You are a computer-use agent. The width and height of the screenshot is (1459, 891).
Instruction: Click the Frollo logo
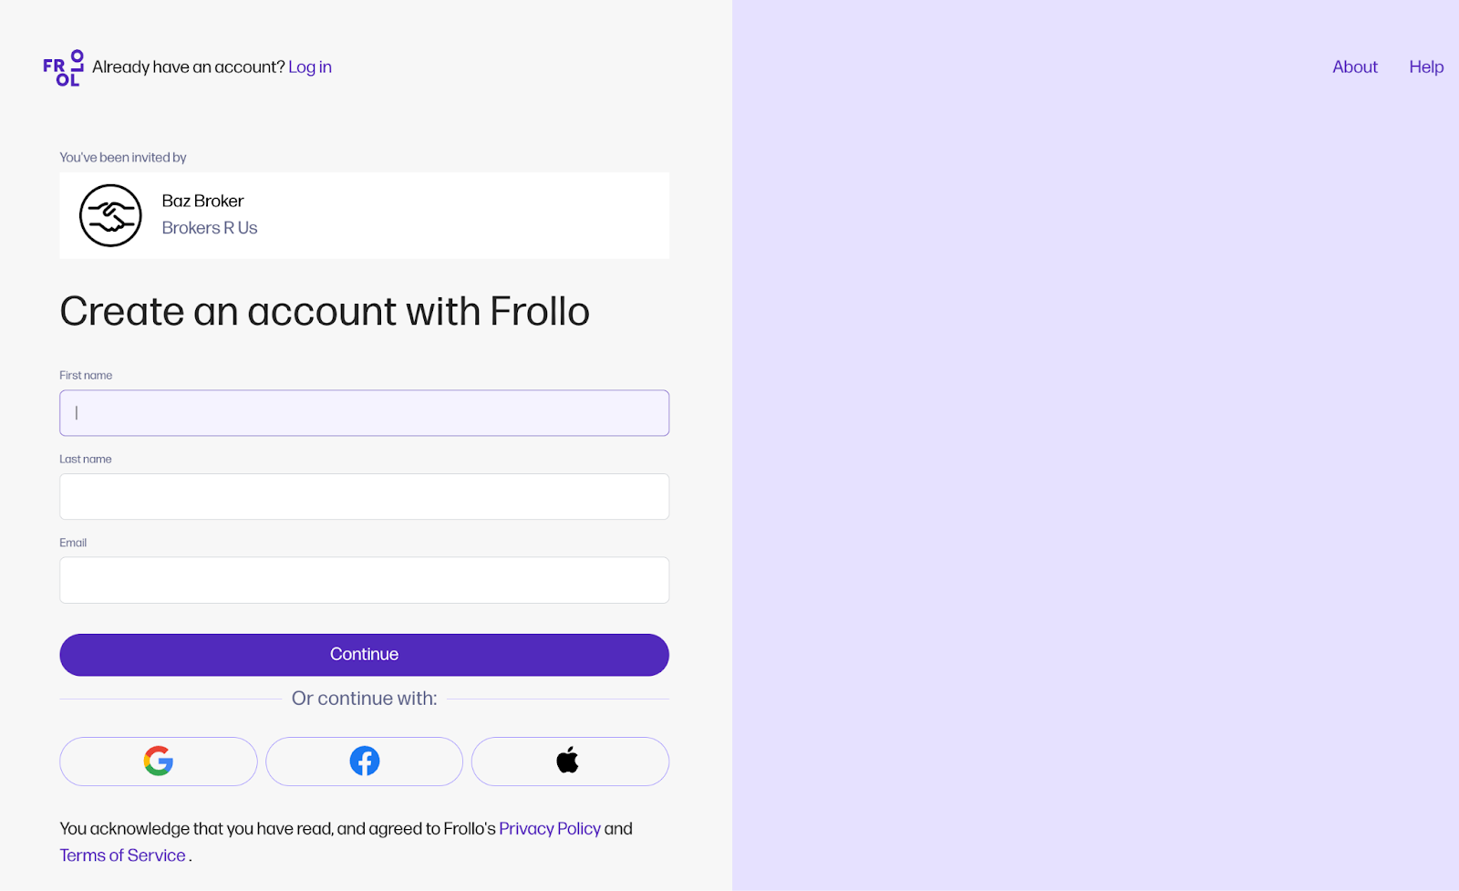tap(63, 67)
